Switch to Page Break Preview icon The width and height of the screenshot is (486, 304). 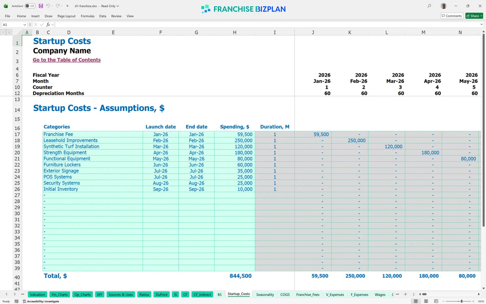[436, 301]
